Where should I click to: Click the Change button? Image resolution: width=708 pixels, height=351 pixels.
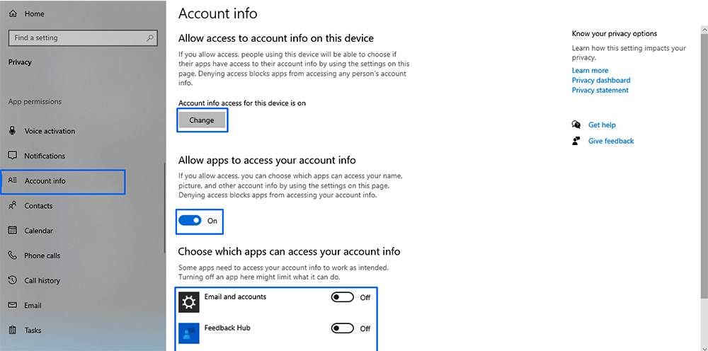coord(202,120)
